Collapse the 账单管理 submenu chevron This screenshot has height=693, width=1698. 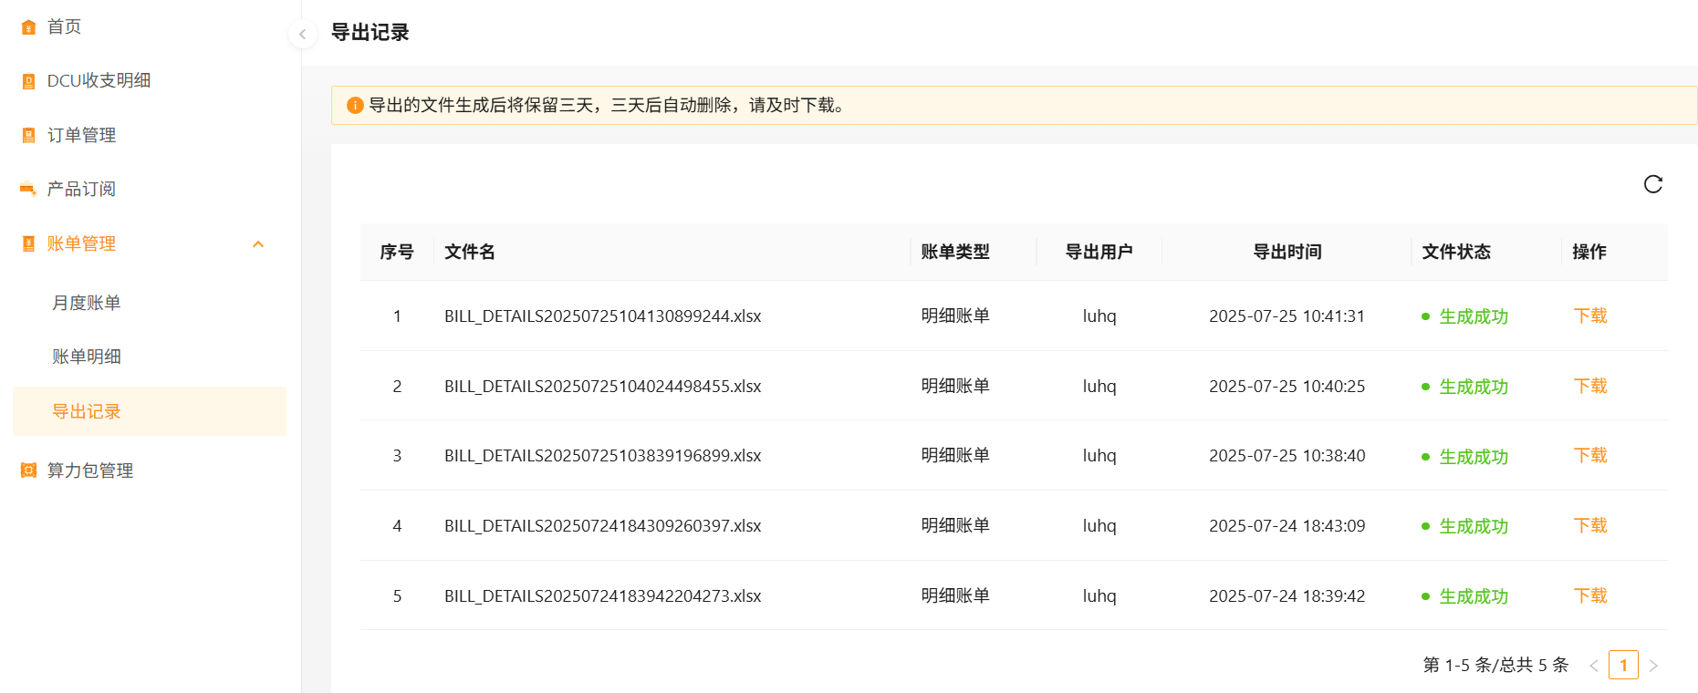[x=258, y=243]
